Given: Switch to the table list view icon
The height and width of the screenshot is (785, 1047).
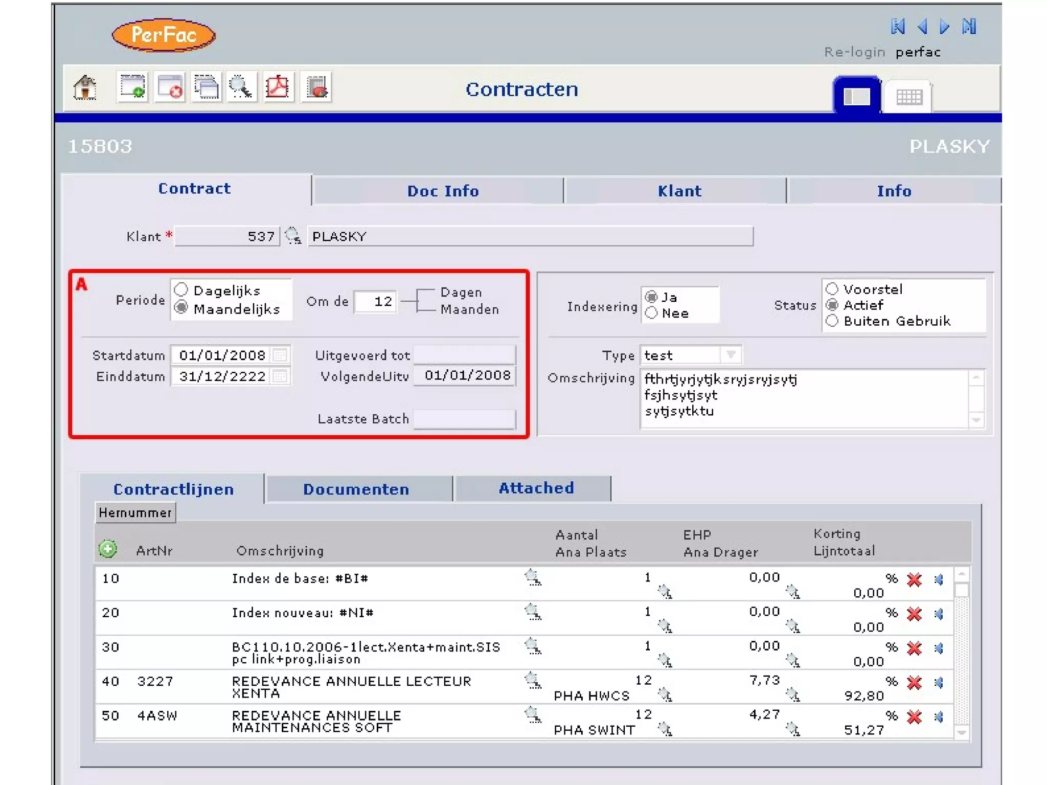Looking at the screenshot, I should (x=908, y=97).
